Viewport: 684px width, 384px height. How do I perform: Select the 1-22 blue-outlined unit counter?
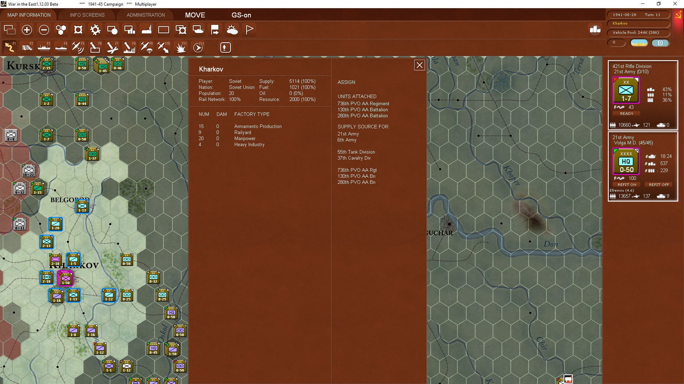[x=109, y=295]
